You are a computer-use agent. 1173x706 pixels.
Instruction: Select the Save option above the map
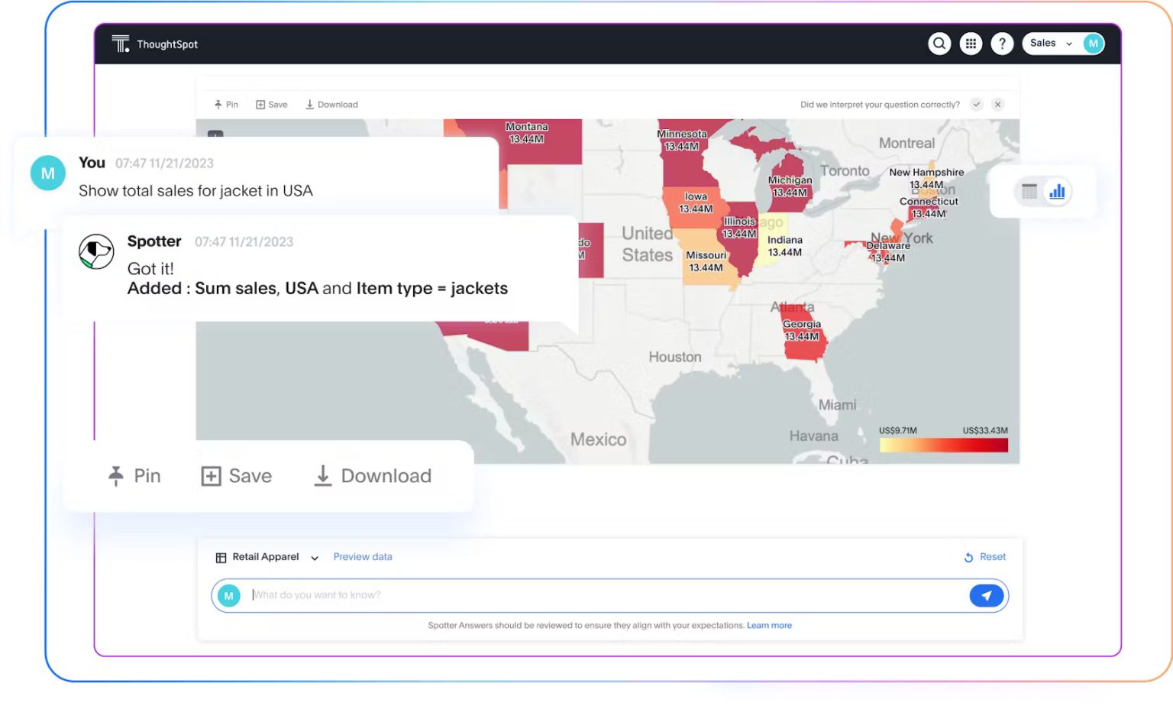[271, 104]
